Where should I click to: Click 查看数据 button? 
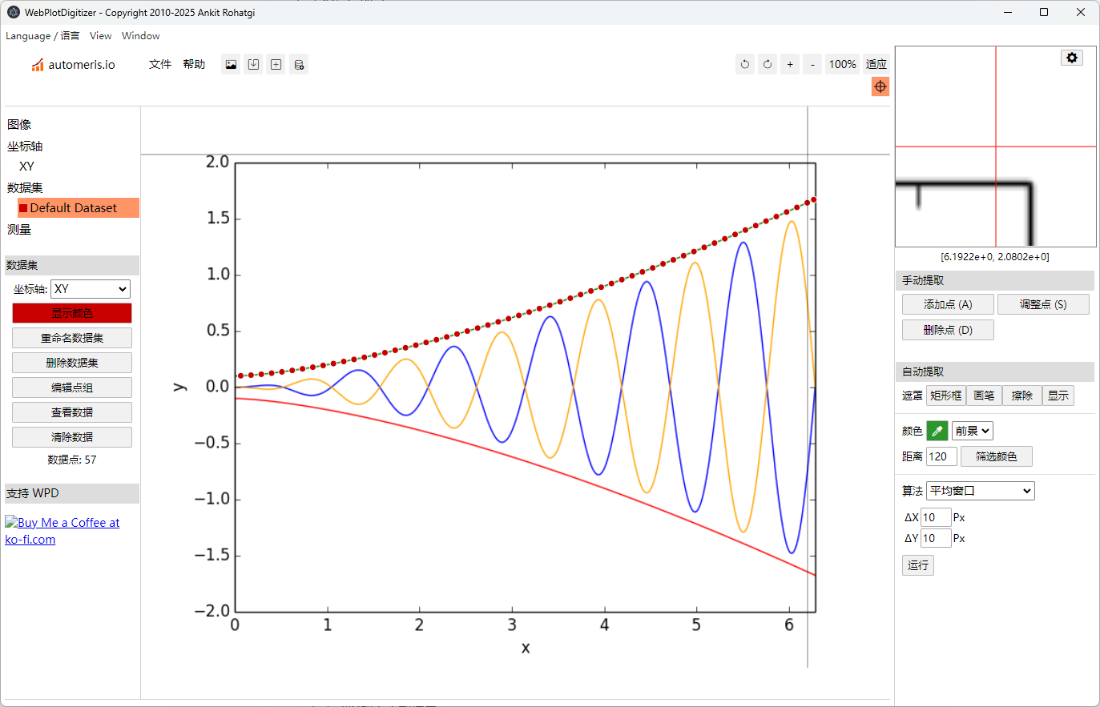[72, 412]
